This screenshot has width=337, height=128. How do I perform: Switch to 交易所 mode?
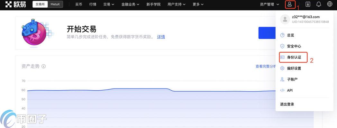coord(40,4)
